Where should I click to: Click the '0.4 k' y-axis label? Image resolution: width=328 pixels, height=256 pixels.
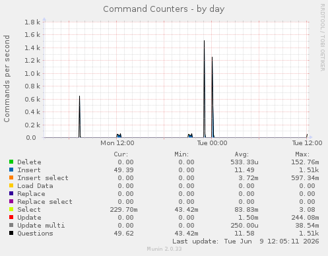click(x=32, y=112)
